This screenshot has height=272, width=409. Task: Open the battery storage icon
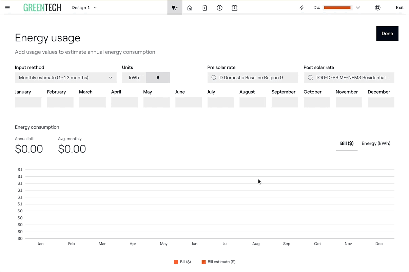pos(205,7)
